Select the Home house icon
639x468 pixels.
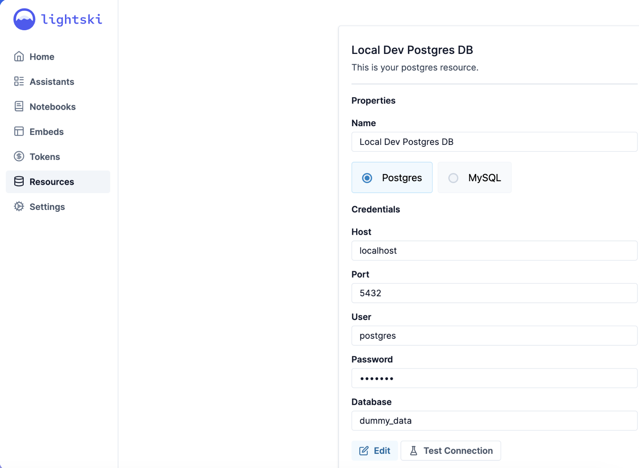(19, 56)
